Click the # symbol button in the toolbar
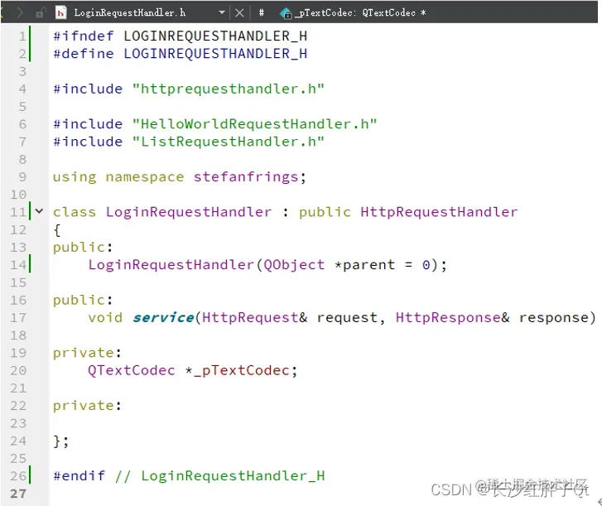602x506 pixels. pos(261,12)
